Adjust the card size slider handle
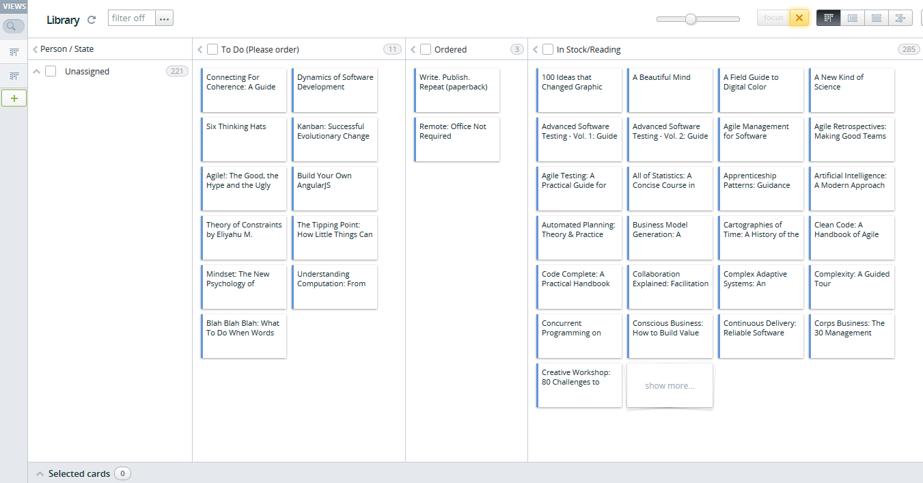Screen dimensions: 923x483 691,19
